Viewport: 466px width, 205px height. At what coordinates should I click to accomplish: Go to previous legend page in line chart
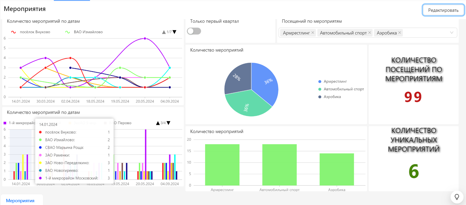tap(164, 32)
